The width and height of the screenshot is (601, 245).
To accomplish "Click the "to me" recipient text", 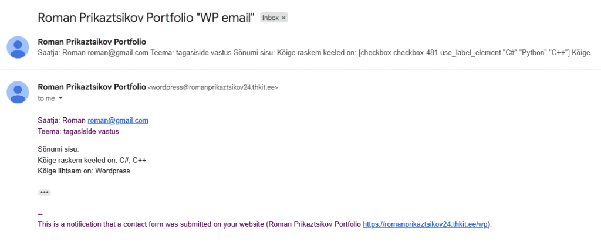I will 46,98.
